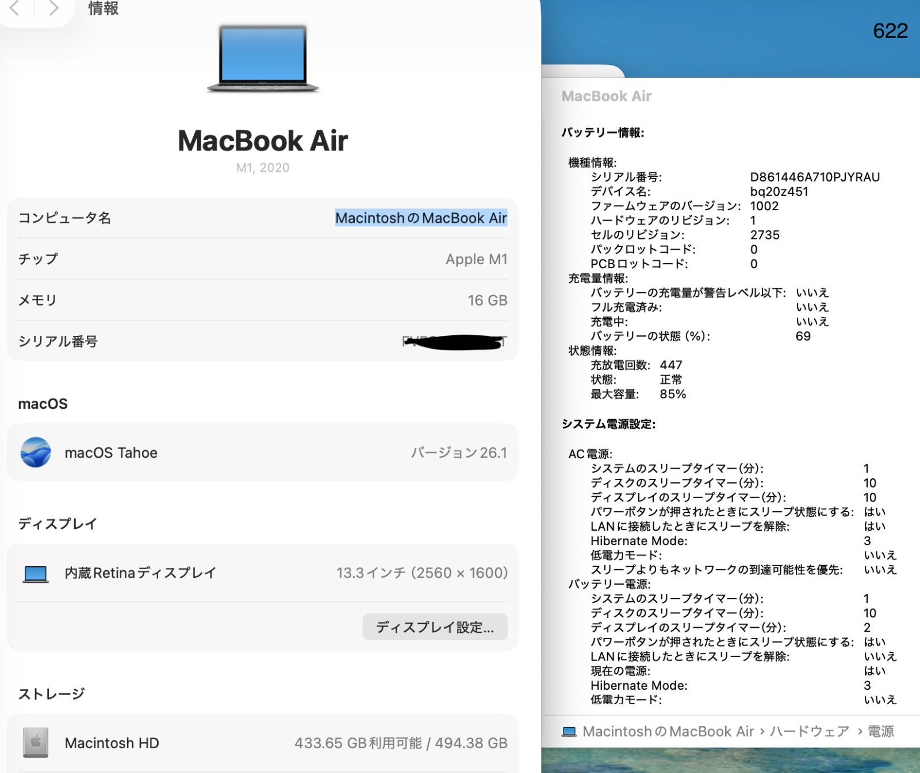920x773 pixels.
Task: Click macOS バージョン 26.1 text
Action: [x=459, y=453]
